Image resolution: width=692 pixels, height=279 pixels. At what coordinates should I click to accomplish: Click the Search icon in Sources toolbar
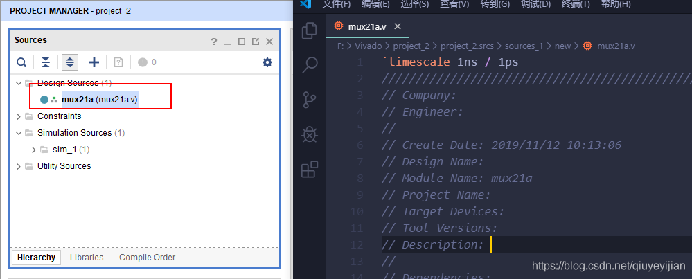pyautogui.click(x=21, y=62)
